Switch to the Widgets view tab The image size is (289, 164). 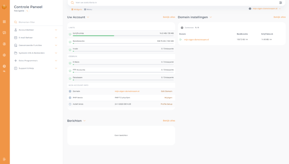point(77,9)
